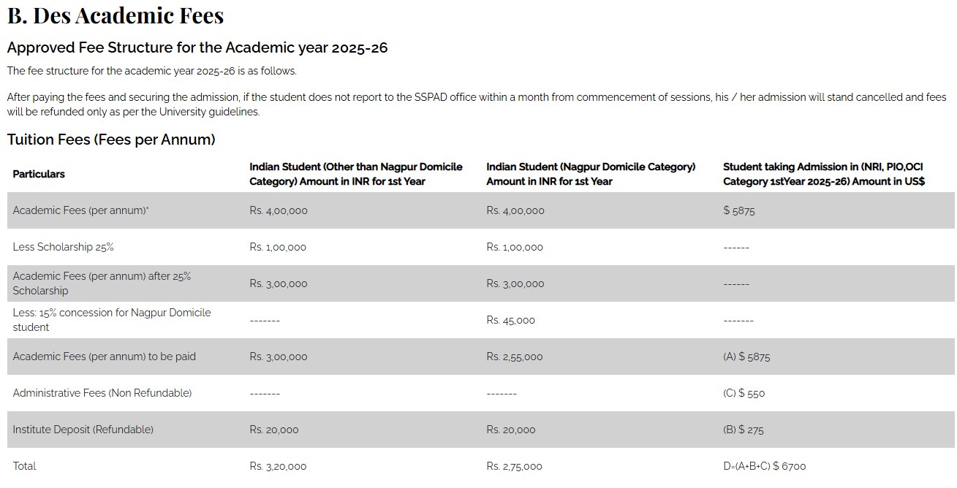This screenshot has height=488, width=957.
Task: Click the NRI, PIO, OCI column header
Action: [823, 174]
